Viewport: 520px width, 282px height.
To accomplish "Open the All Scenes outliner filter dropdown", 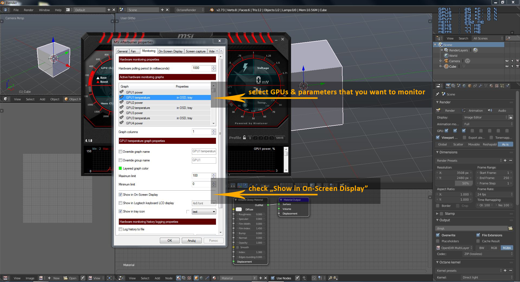I will pyautogui.click(x=488, y=38).
